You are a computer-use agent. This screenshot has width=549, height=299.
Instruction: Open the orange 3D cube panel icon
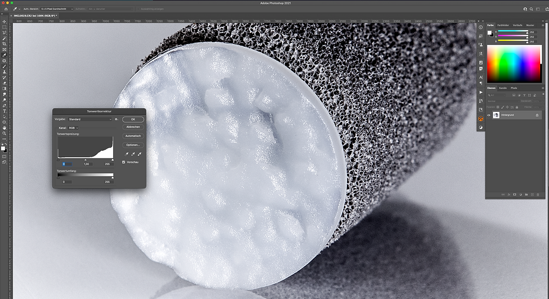pyautogui.click(x=481, y=119)
